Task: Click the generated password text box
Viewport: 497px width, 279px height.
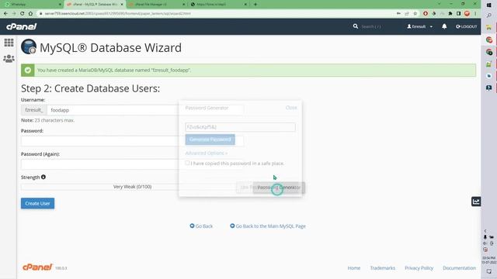Action: (240, 127)
